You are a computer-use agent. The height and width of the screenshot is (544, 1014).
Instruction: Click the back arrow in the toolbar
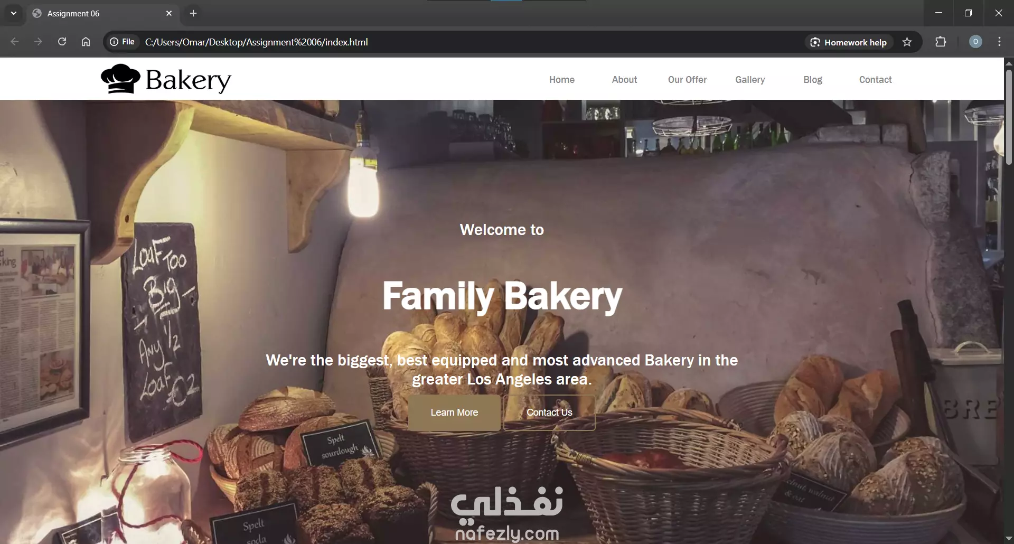pyautogui.click(x=15, y=42)
